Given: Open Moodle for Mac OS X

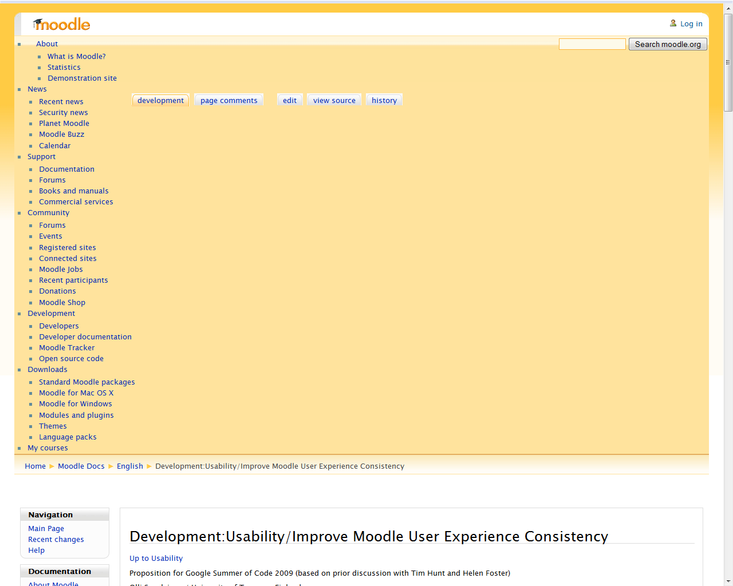Looking at the screenshot, I should click(76, 393).
